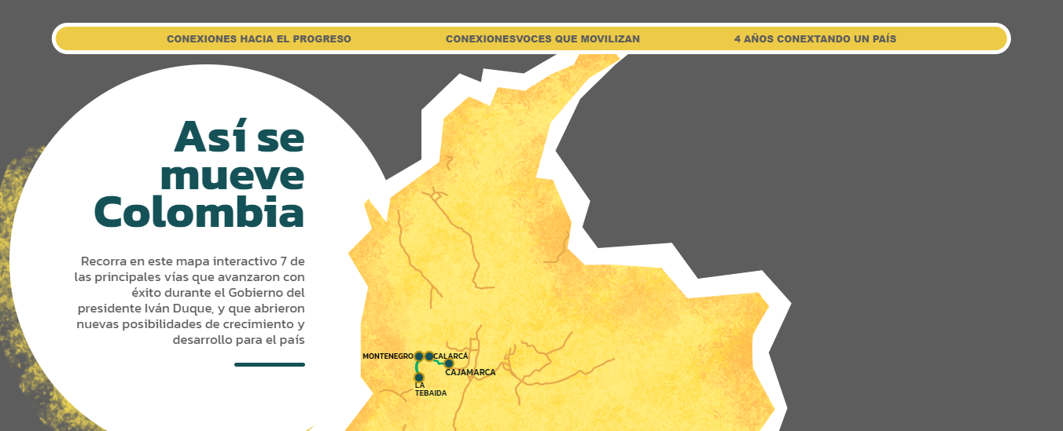Select the La Tebaida map marker

[419, 378]
